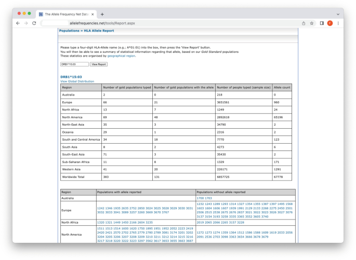Click the browser back arrow
This screenshot has width=356, height=260.
click(18, 23)
